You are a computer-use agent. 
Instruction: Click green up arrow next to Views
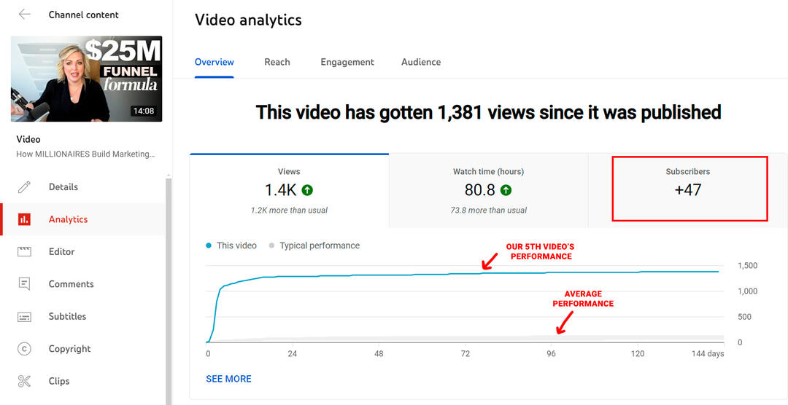click(307, 190)
